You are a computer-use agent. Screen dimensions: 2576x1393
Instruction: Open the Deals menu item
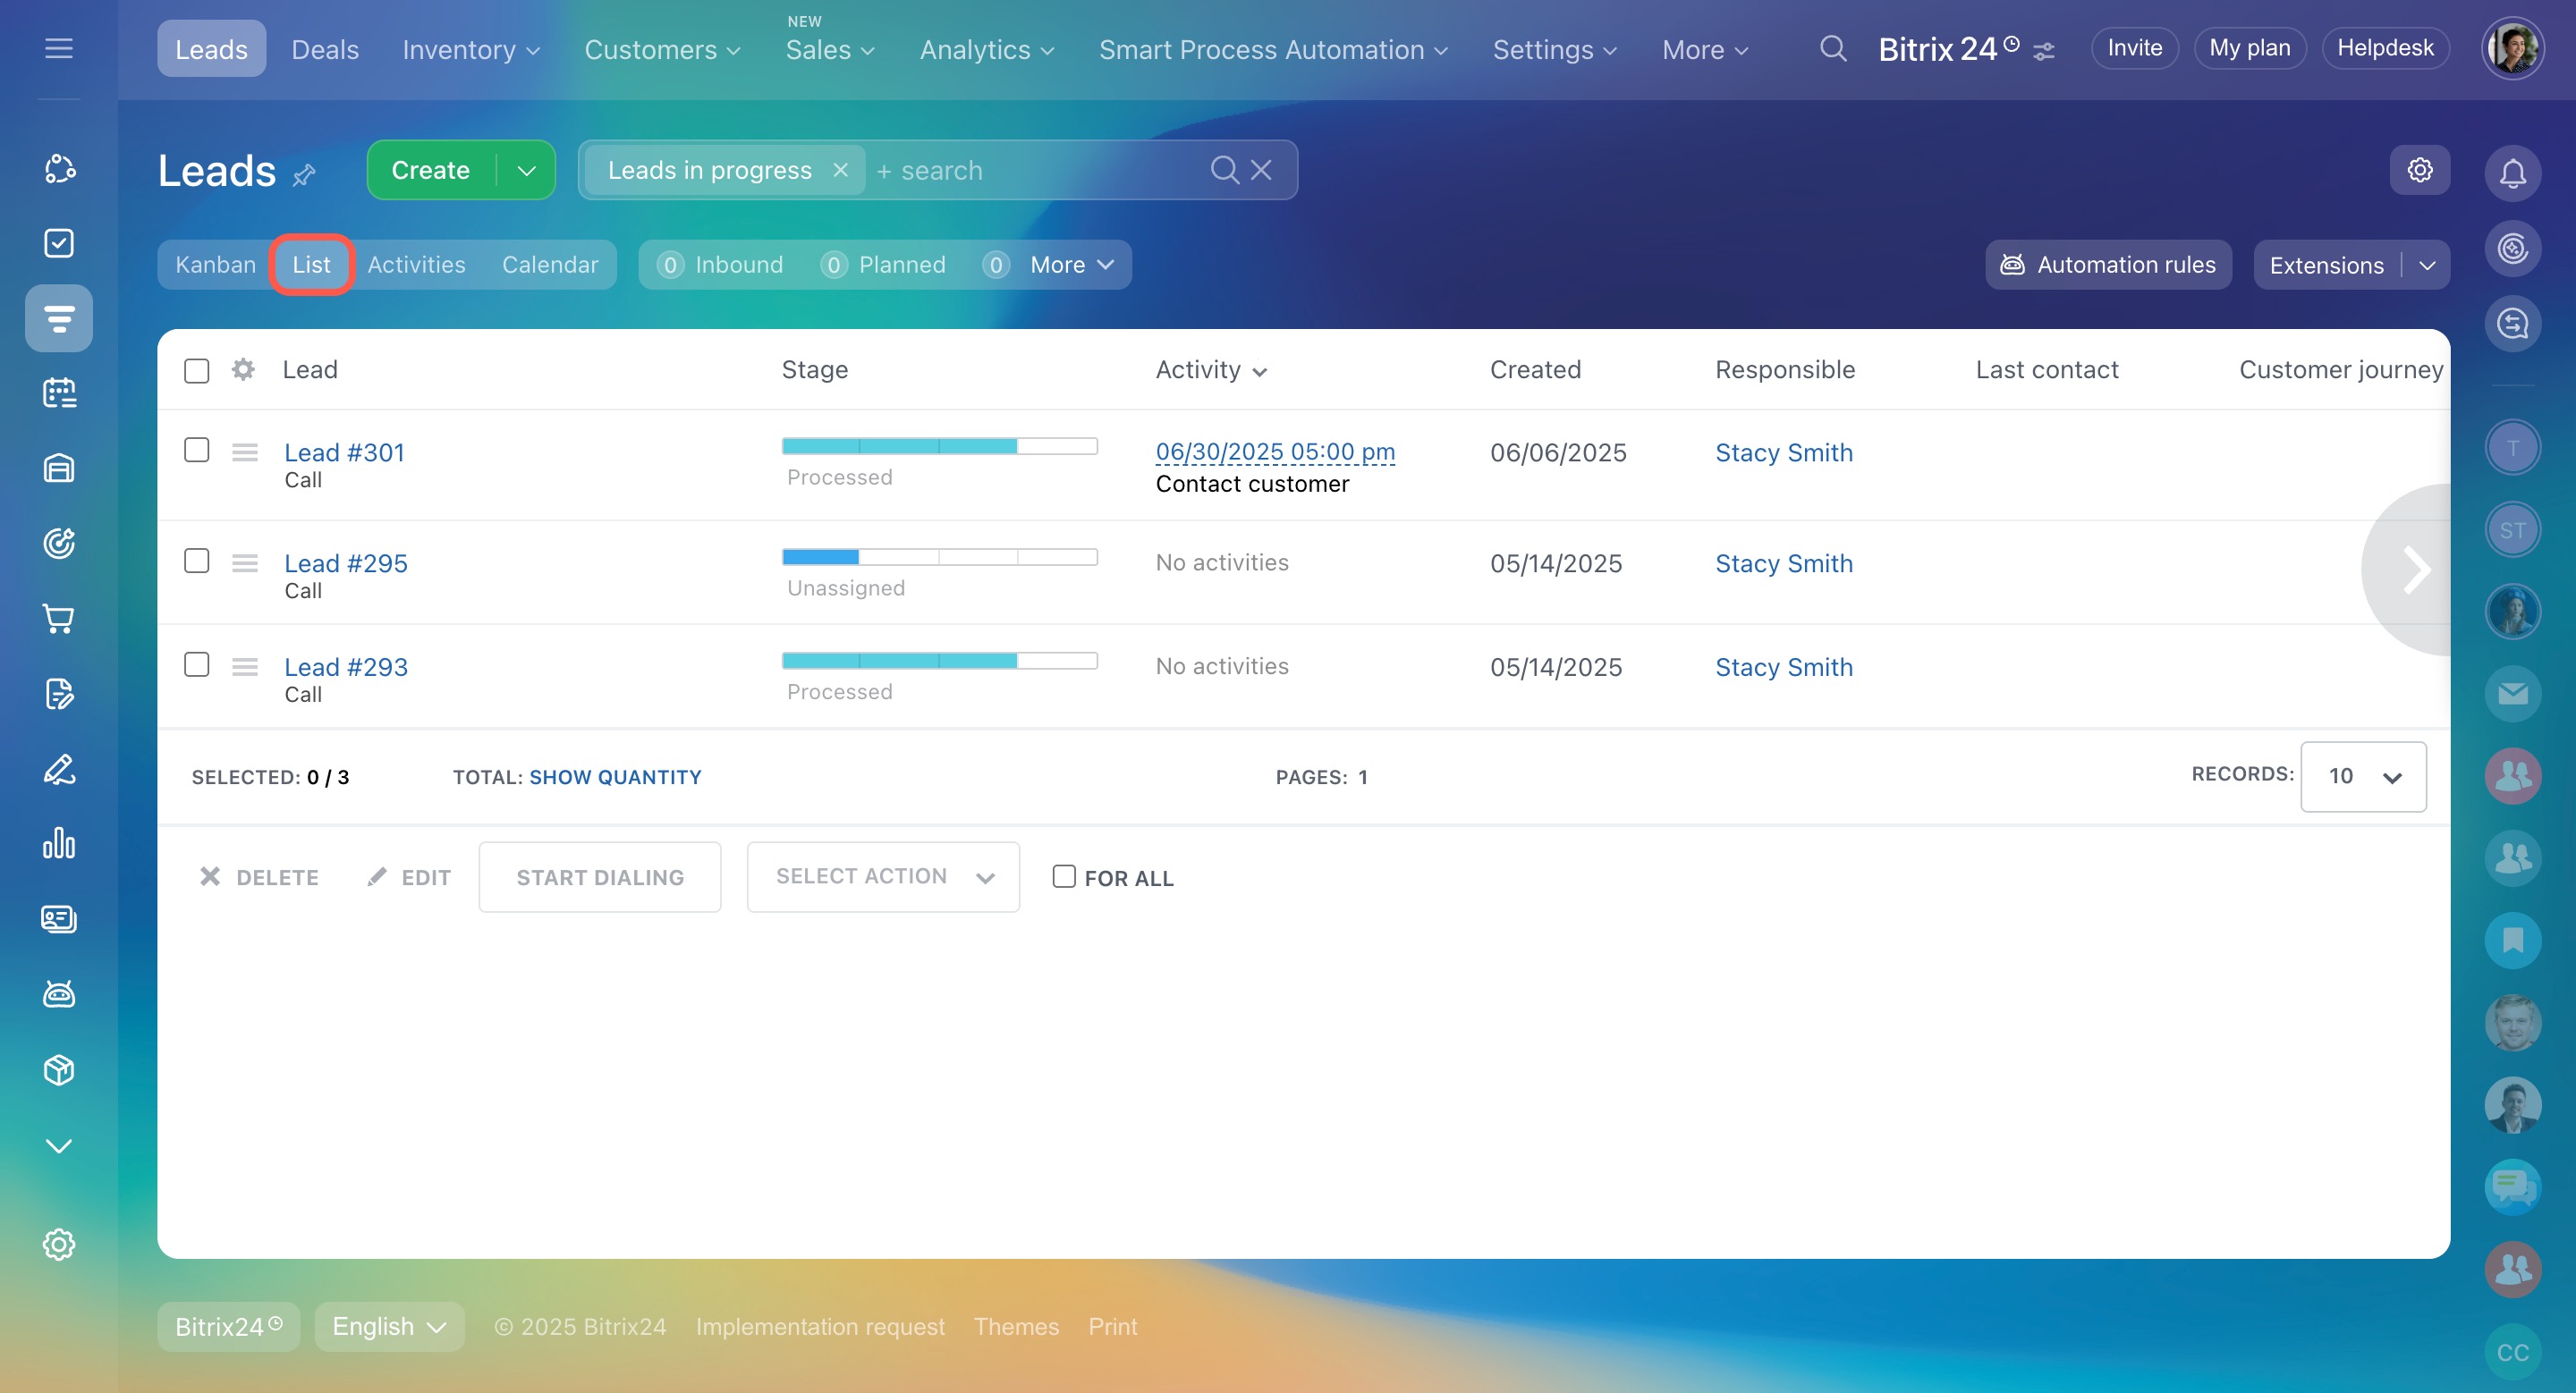tap(325, 49)
